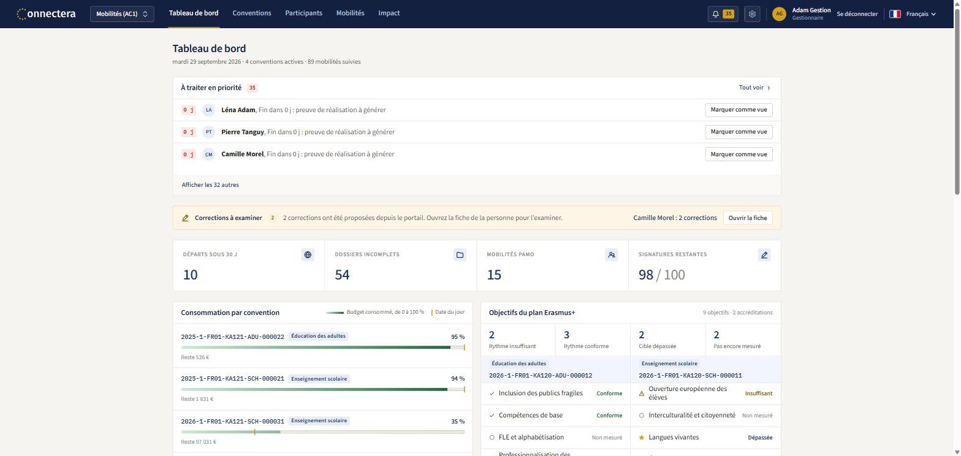Click Pierre Tanguy's PT avatar

pyautogui.click(x=208, y=132)
